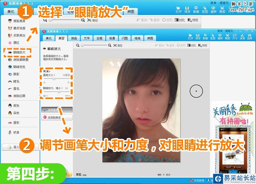Viewport: 256px width, 184px height.
Task: Open the 场景 tab in front window
Action: click(112, 38)
